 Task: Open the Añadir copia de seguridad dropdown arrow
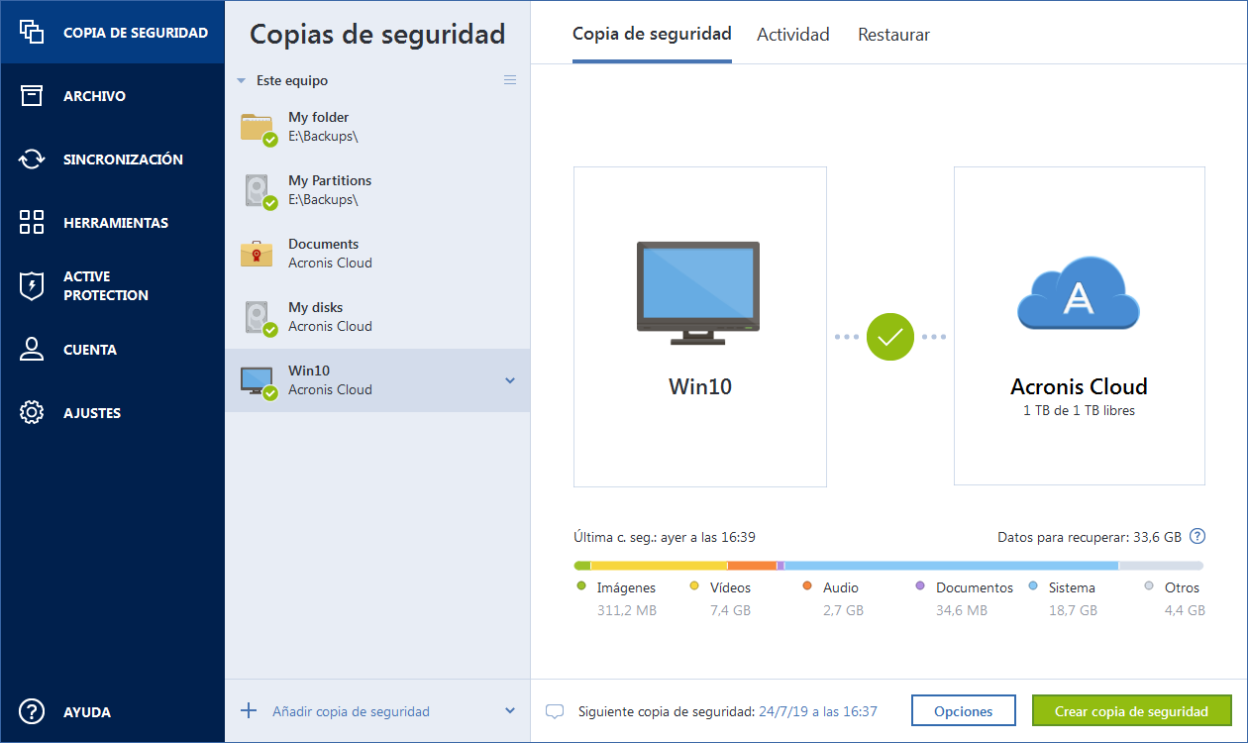pyautogui.click(x=510, y=710)
